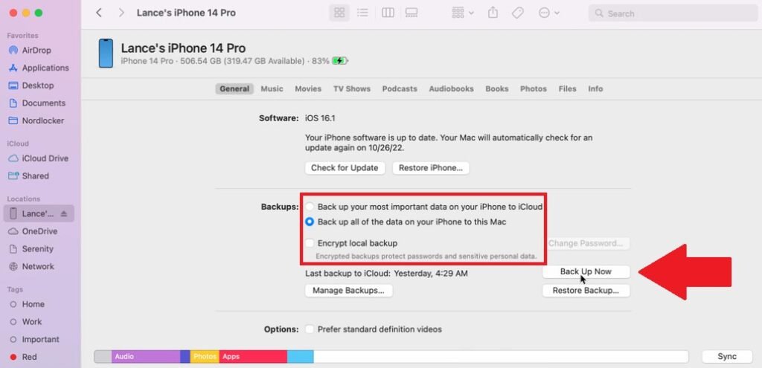The width and height of the screenshot is (762, 368).
Task: Click the tag edit icon
Action: (x=518, y=13)
